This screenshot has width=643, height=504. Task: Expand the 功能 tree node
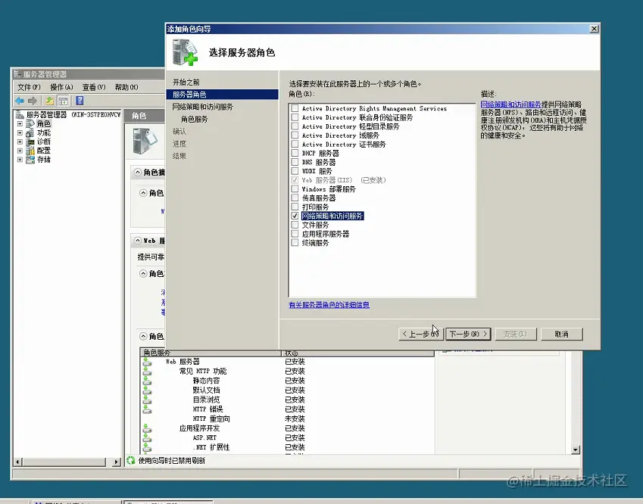tap(20, 132)
